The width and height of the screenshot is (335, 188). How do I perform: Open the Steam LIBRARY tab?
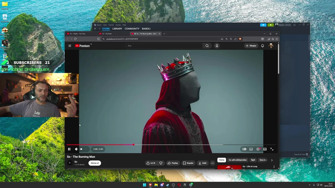coord(117,29)
